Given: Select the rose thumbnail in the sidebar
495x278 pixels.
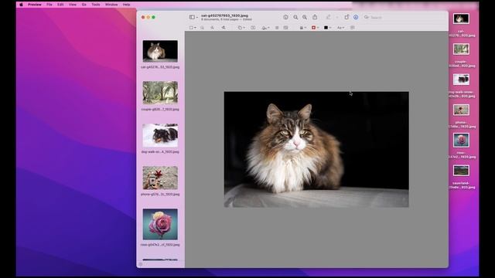Looking at the screenshot, I should [160, 224].
